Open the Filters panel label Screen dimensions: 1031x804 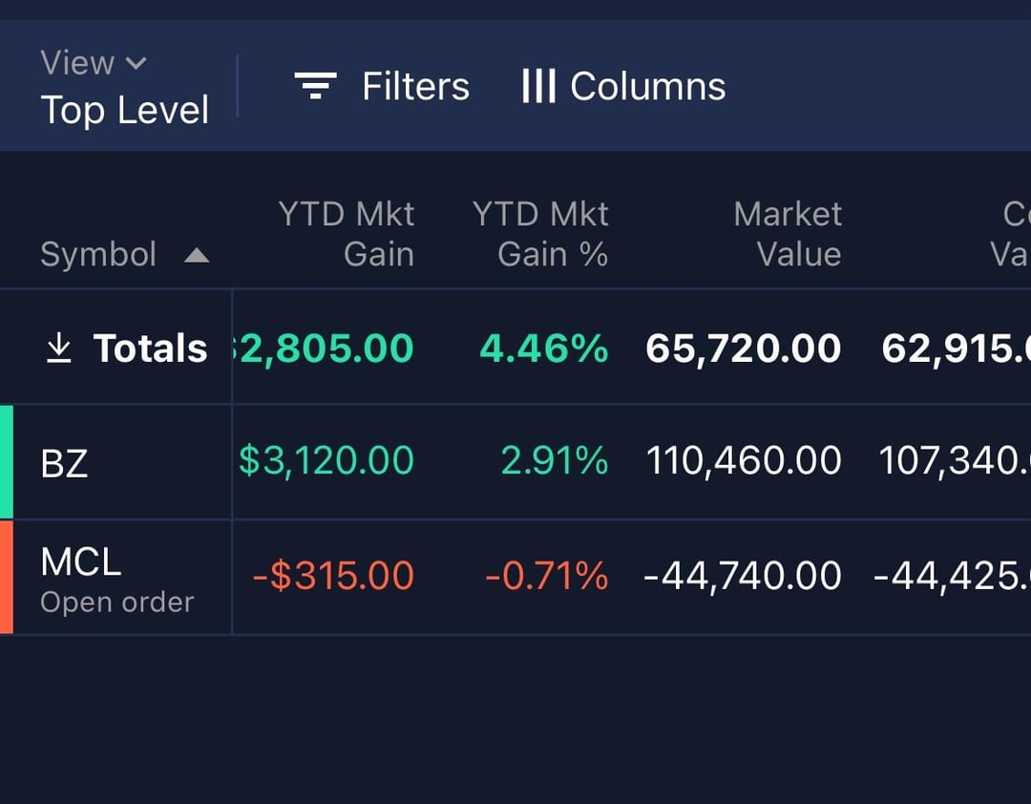pyautogui.click(x=415, y=87)
